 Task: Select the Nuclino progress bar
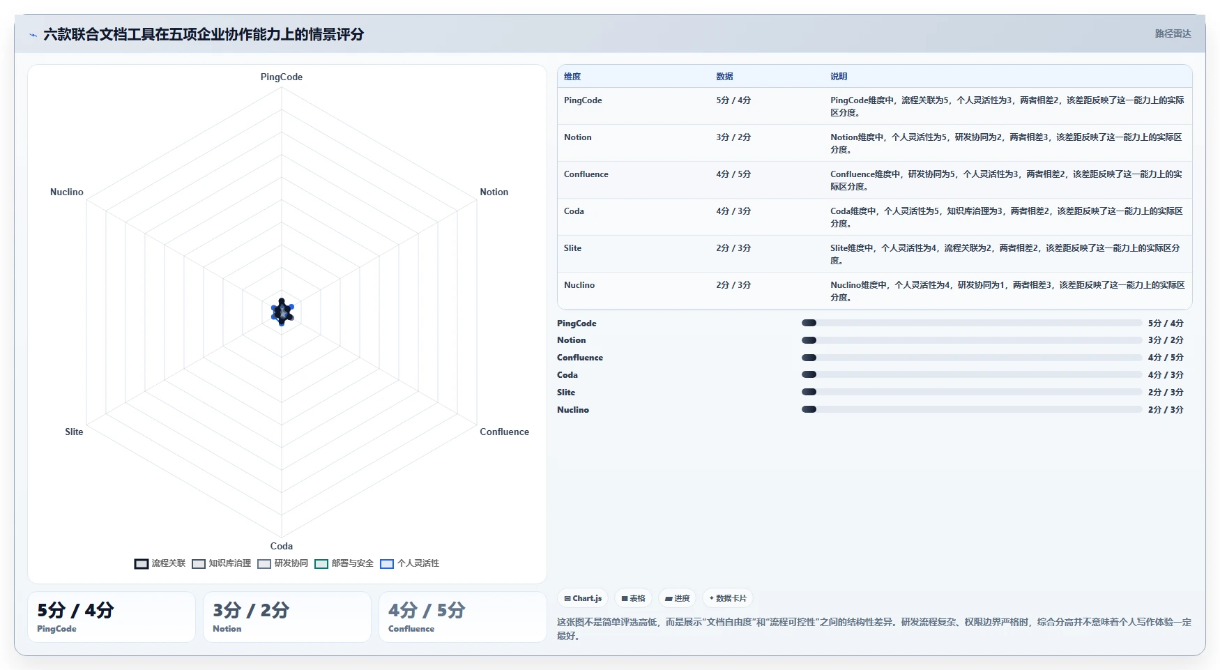click(x=972, y=409)
